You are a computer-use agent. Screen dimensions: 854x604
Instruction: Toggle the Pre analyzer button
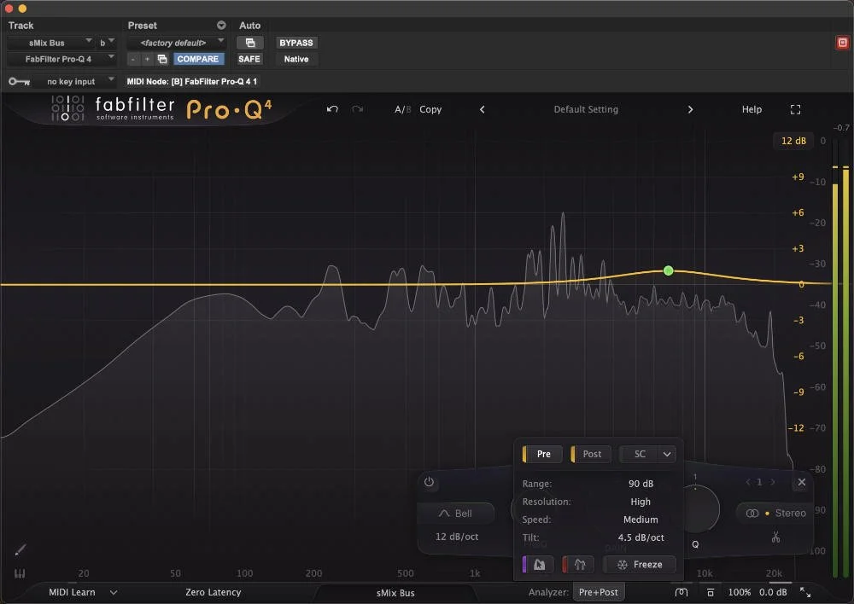coord(542,454)
